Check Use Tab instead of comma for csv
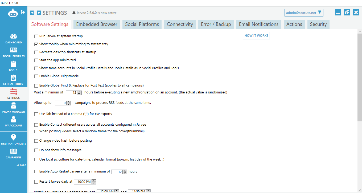The height and width of the screenshot is (193, 362). pos(36,114)
